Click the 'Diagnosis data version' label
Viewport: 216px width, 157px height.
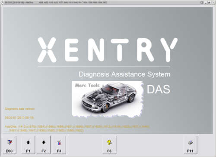pos(19,109)
